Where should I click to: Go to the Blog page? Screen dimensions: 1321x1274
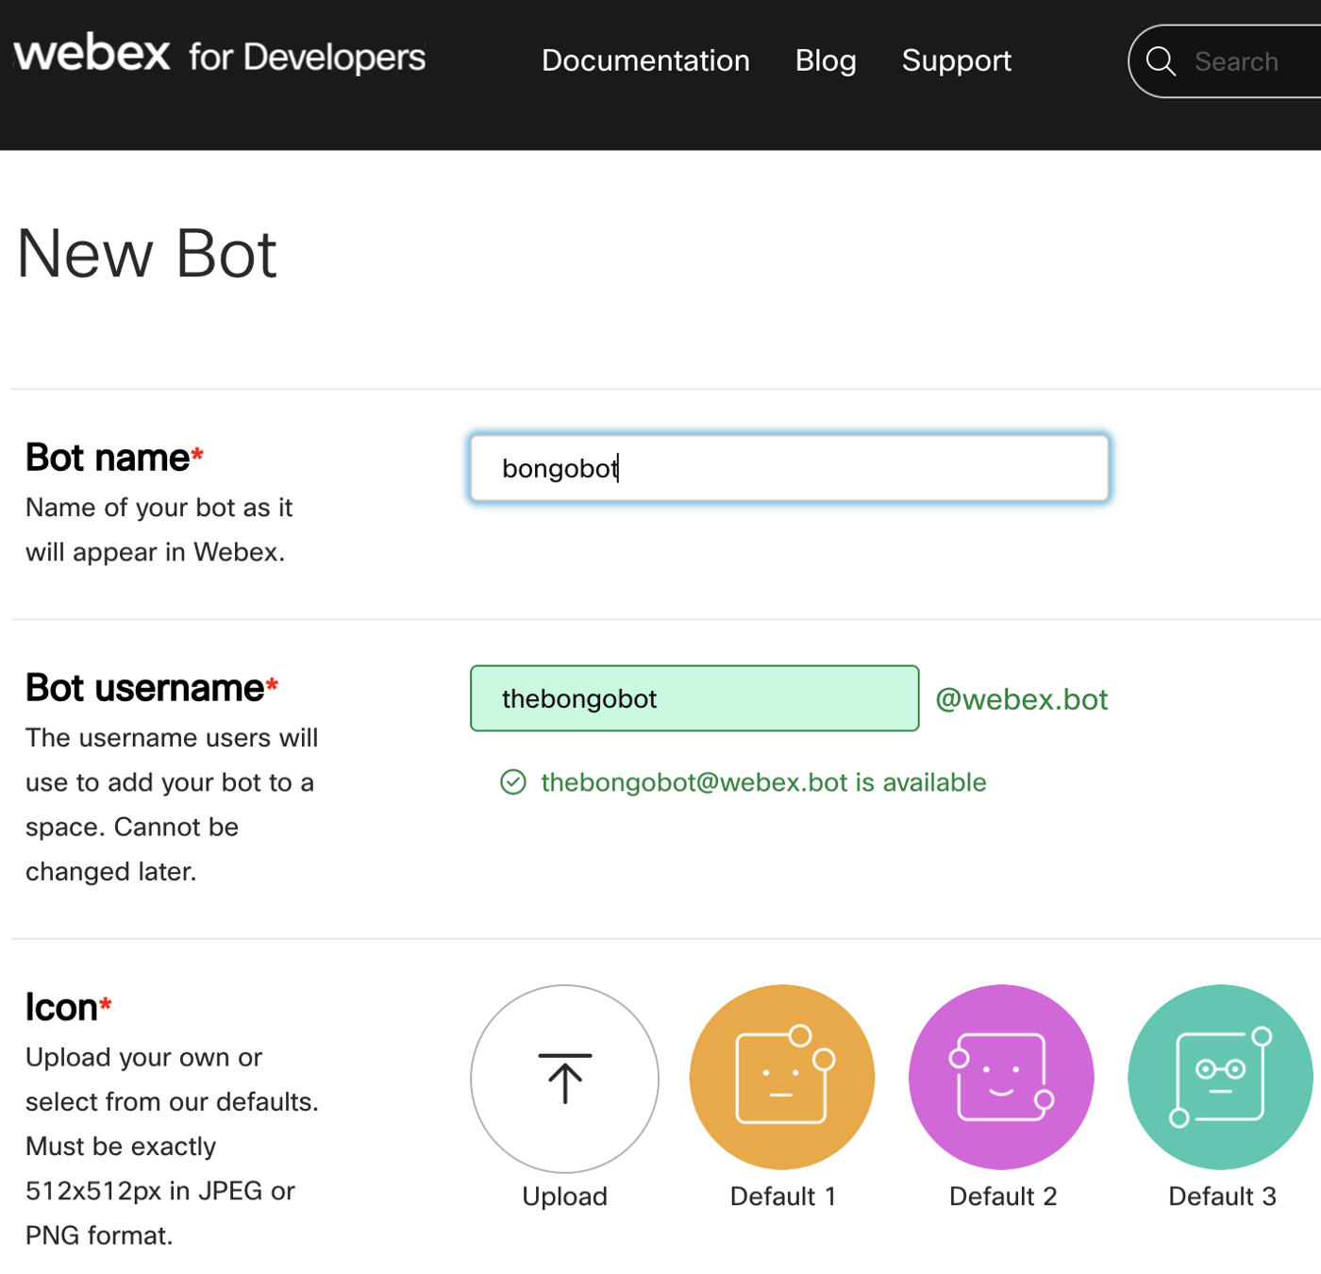pyautogui.click(x=826, y=60)
